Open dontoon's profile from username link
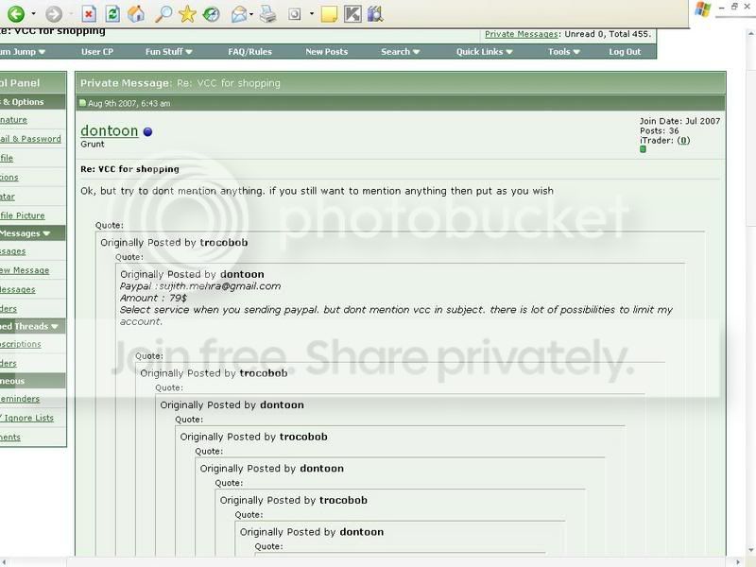 (x=110, y=130)
